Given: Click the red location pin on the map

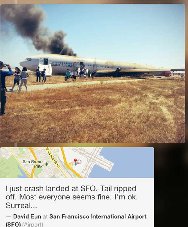Looking at the screenshot, I should tap(75, 161).
